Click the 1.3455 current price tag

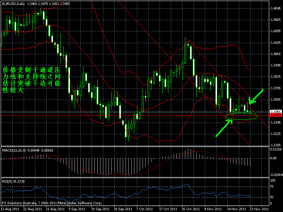pyautogui.click(x=276, y=112)
